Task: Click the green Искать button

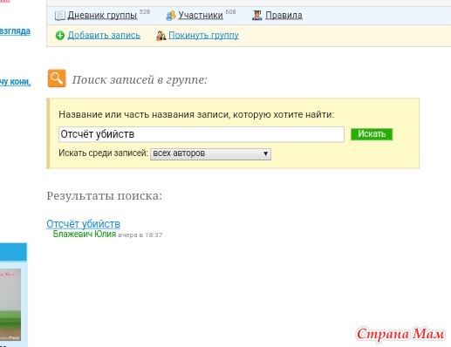Action: point(372,134)
